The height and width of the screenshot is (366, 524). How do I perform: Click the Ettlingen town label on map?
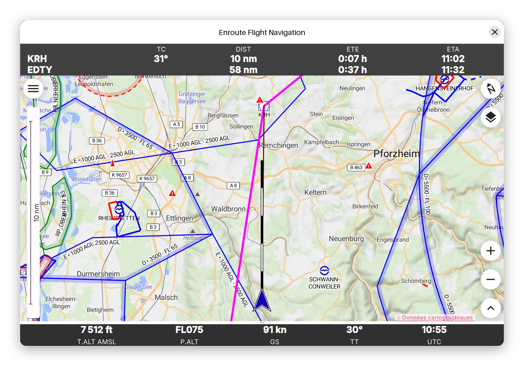[179, 218]
